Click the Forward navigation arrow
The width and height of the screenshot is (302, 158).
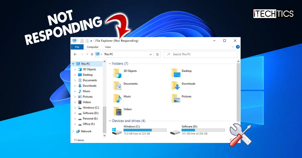82,54
